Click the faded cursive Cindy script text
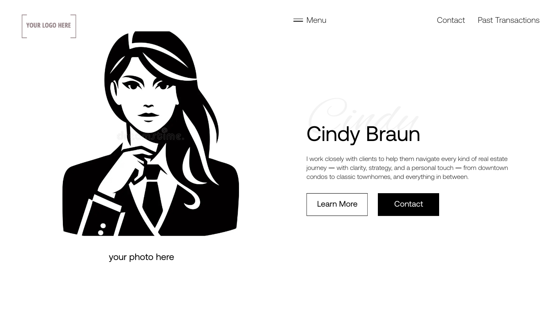This screenshot has height=313, width=558. click(x=363, y=113)
